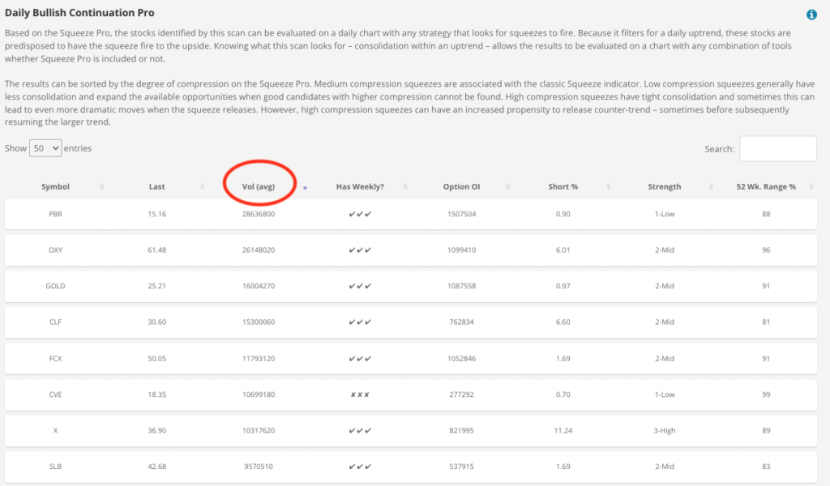Sort by 52 Wk. Range % header

click(x=766, y=186)
